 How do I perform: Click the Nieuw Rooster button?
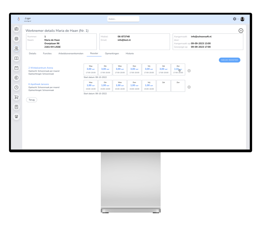coord(230,60)
